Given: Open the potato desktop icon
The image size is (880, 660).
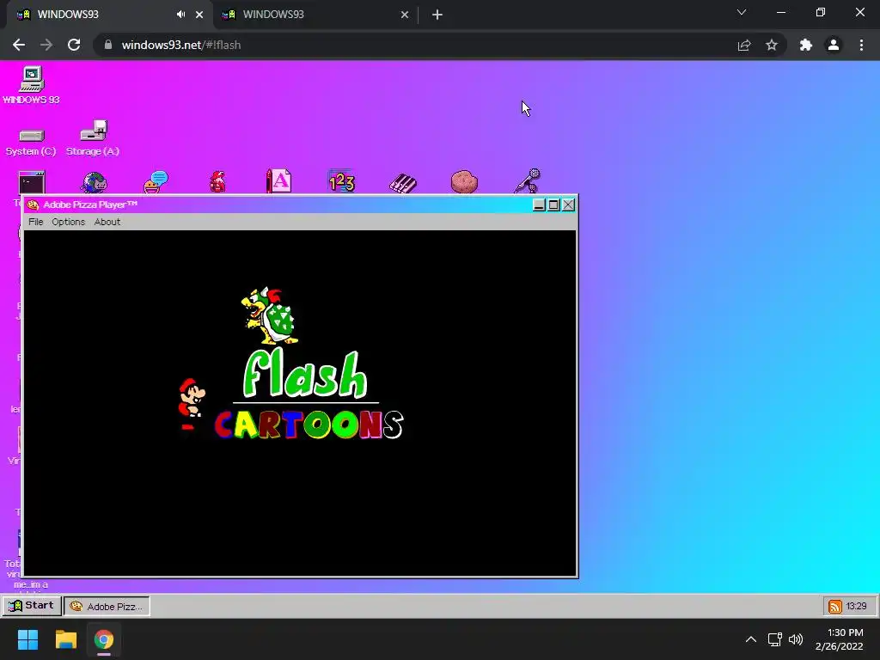Looking at the screenshot, I should pyautogui.click(x=464, y=182).
